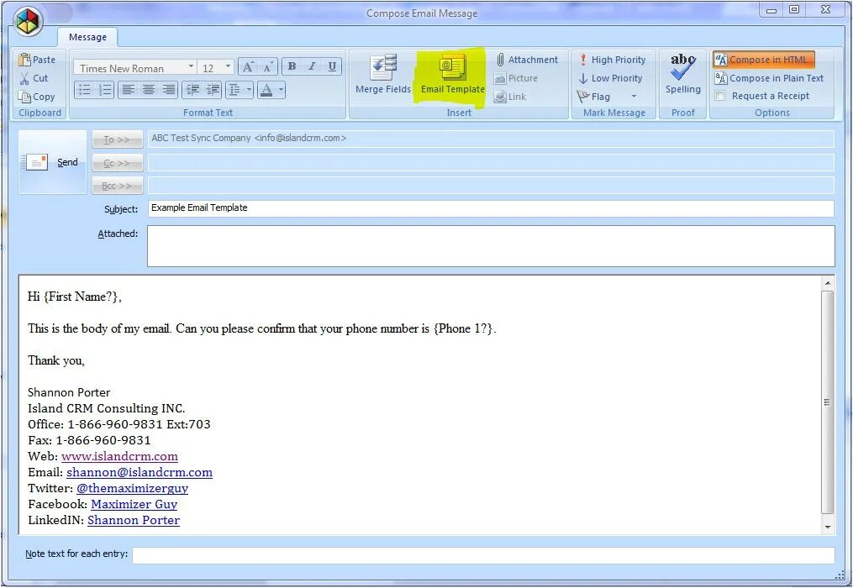Open the Email Template button
853x588 pixels.
tap(453, 75)
